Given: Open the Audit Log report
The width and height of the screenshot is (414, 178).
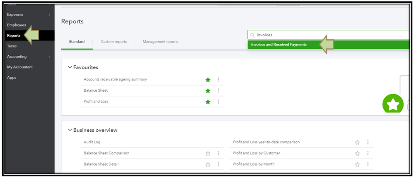Looking at the screenshot, I should tap(92, 142).
